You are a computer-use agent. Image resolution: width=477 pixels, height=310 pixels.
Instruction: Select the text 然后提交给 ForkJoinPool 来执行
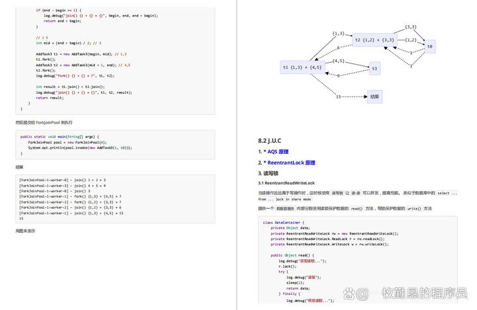44,123
